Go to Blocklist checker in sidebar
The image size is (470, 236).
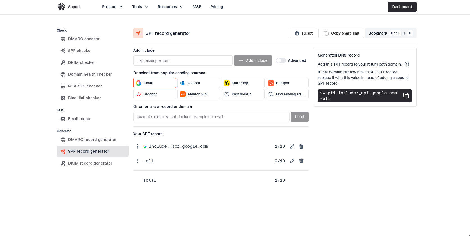tap(93, 98)
